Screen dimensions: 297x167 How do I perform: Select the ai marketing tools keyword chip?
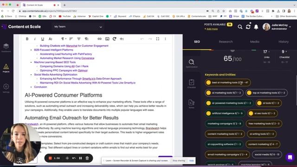(x=224, y=93)
